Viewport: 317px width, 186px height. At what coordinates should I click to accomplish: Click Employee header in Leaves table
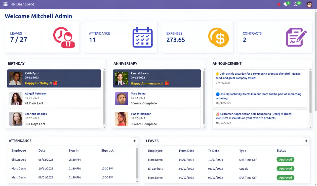tap(155, 151)
